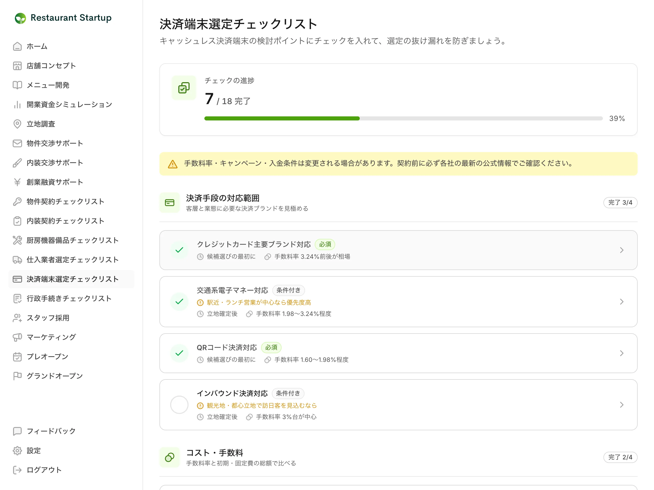Image resolution: width=654 pixels, height=490 pixels.
Task: Click the text 手数料率 1.98〜3.24%程度
Action: point(294,314)
